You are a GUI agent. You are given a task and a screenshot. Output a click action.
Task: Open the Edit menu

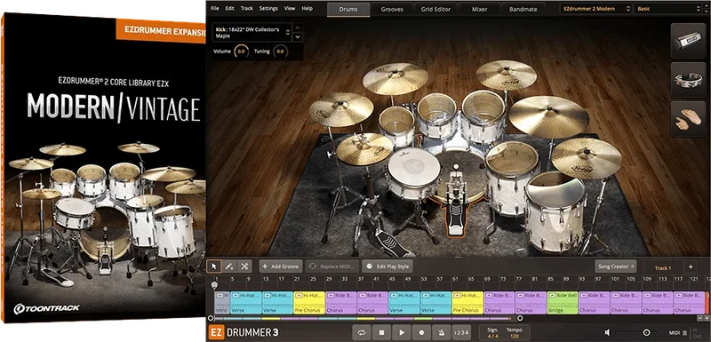(x=230, y=8)
